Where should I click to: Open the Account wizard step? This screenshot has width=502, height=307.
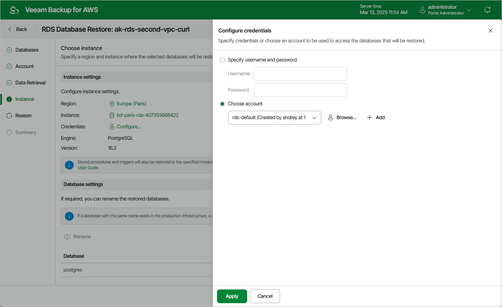point(24,66)
